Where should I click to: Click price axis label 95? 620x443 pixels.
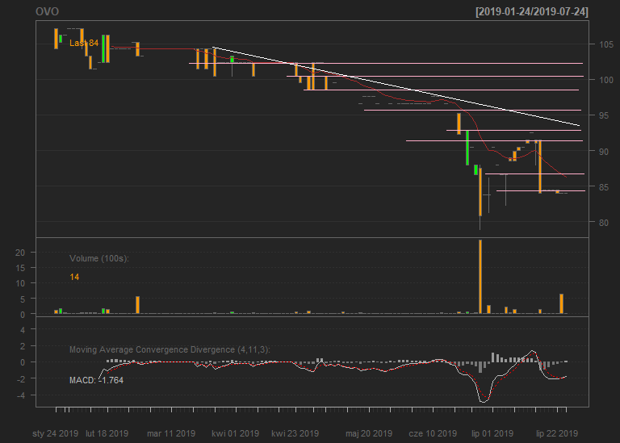click(604, 115)
